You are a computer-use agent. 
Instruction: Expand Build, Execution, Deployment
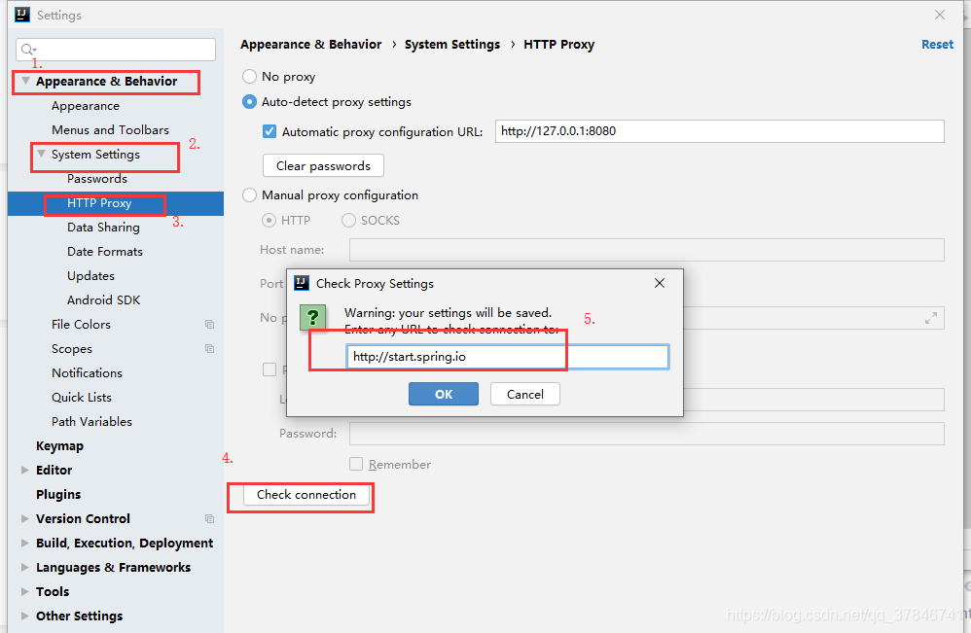(x=24, y=543)
